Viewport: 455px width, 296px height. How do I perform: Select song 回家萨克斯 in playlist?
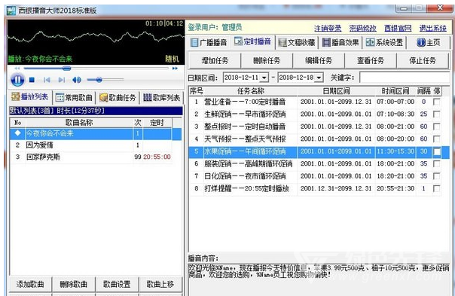[x=91, y=157]
